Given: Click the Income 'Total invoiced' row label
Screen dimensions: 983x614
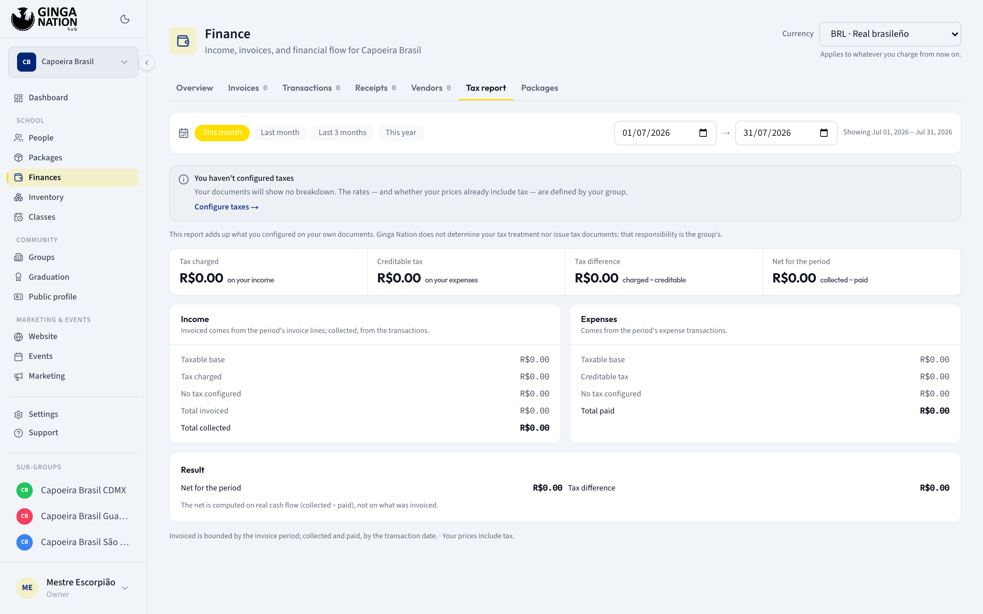Looking at the screenshot, I should coord(204,411).
